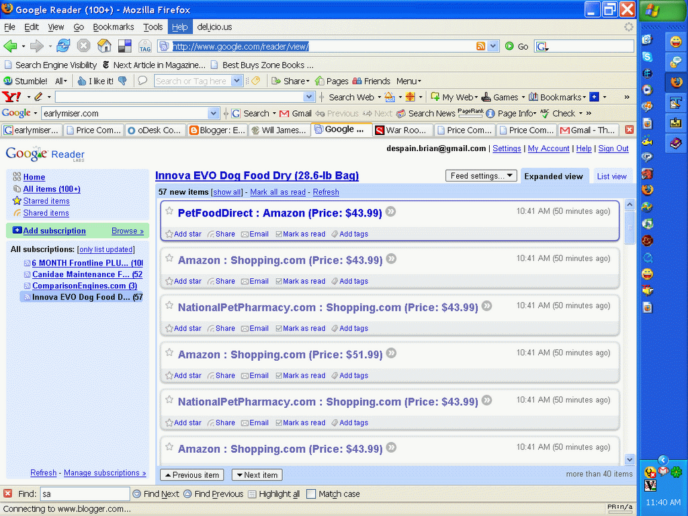Click the Next item button
Image resolution: width=688 pixels, height=516 pixels.
tap(257, 475)
